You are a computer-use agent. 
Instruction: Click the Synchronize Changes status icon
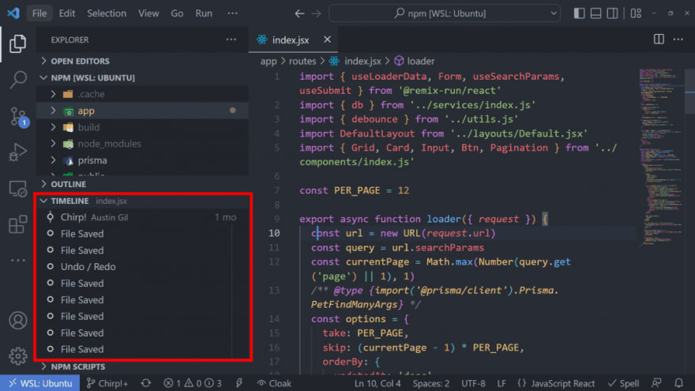click(x=146, y=383)
